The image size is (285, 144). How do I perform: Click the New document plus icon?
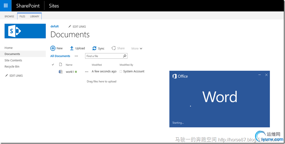[53, 48]
